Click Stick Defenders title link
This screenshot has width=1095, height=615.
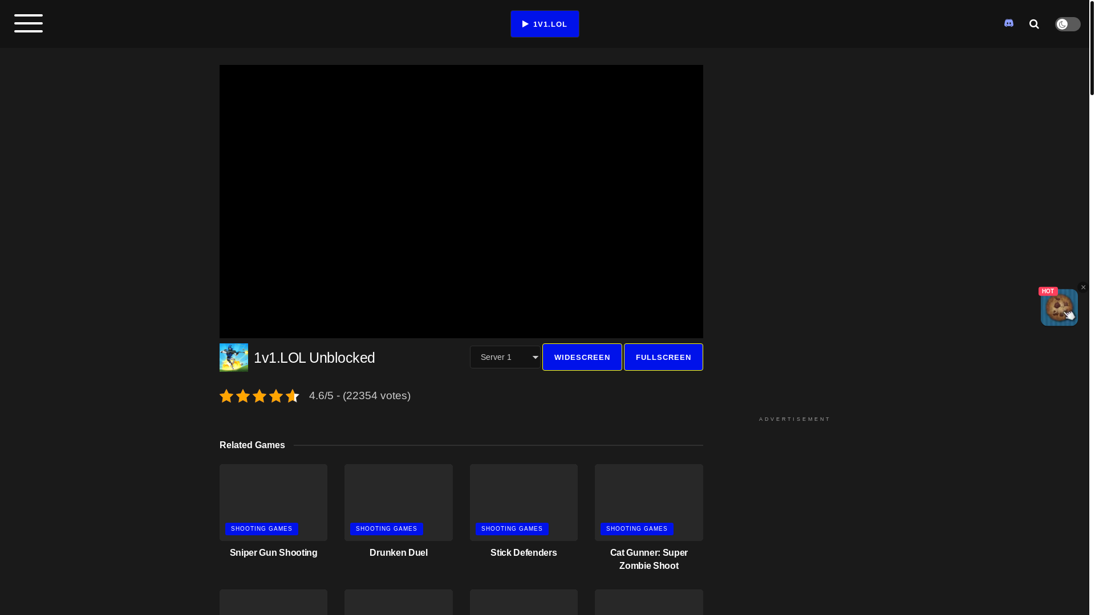(524, 553)
